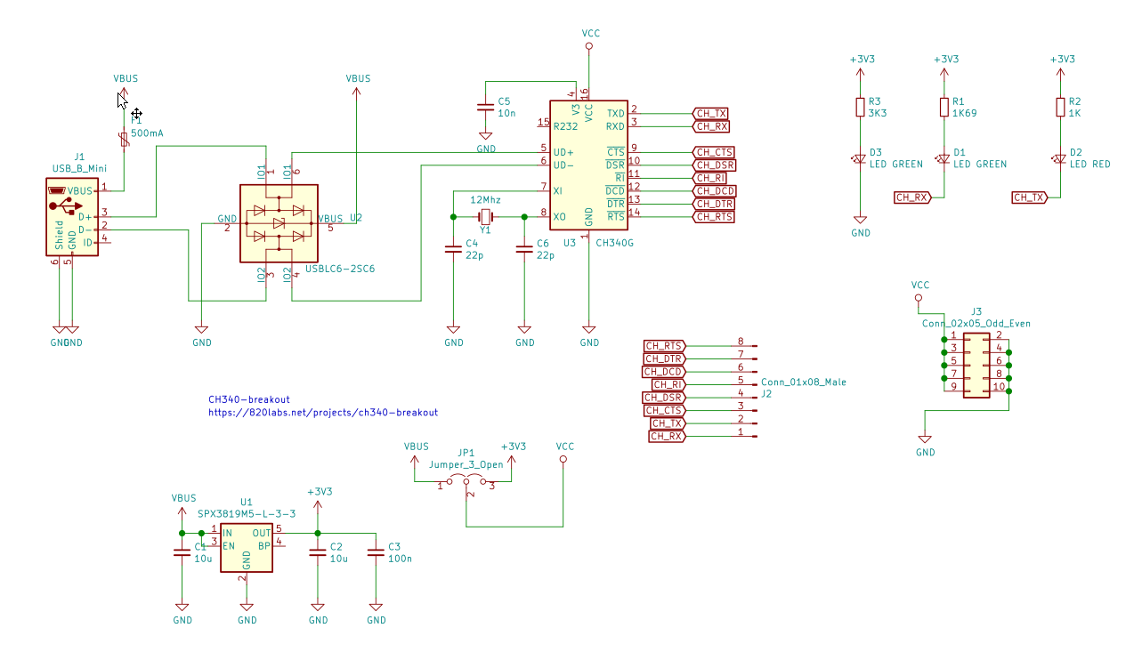Viewport: 1142px width, 652px height.
Task: Select the USBLC6-2SC6 diode array symbol
Action: pos(279,223)
